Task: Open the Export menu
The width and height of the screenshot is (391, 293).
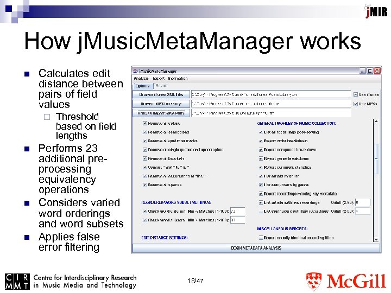Action: pos(159,79)
